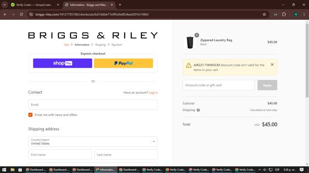Check out with the PayPal button
Image resolution: width=309 pixels, height=173 pixels.
coord(124,63)
